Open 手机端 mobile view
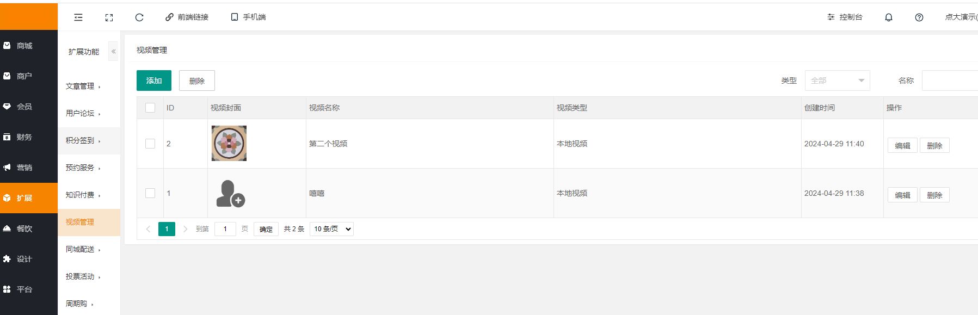This screenshot has height=315, width=978. [248, 17]
